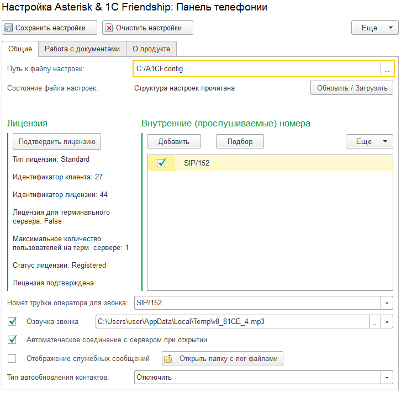Expand the Номет трубки оператора dropdown arrow

click(x=387, y=303)
